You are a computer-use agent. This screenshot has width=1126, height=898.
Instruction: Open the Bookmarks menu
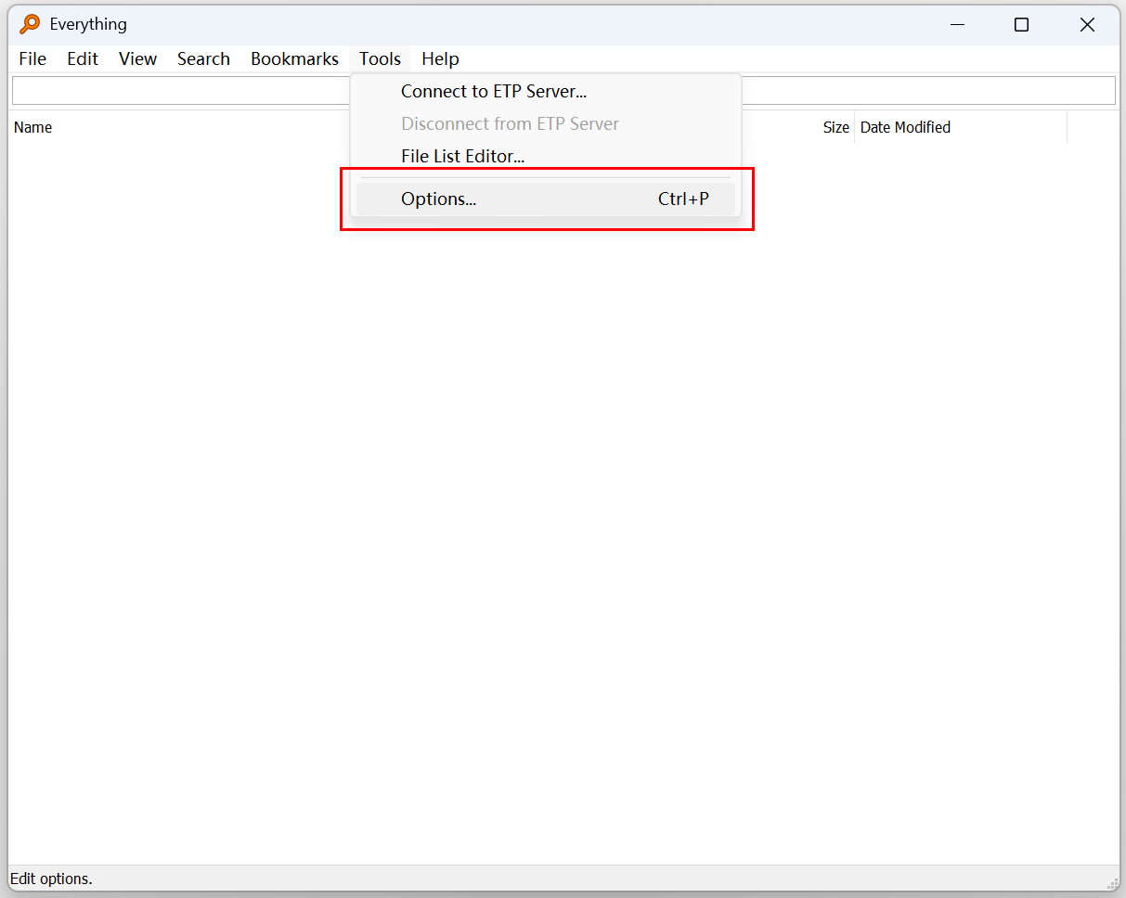point(294,58)
